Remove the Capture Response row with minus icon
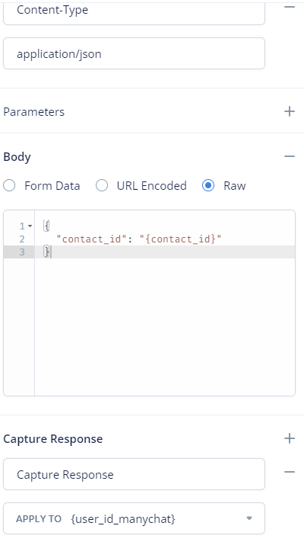The image size is (304, 542). pyautogui.click(x=290, y=472)
